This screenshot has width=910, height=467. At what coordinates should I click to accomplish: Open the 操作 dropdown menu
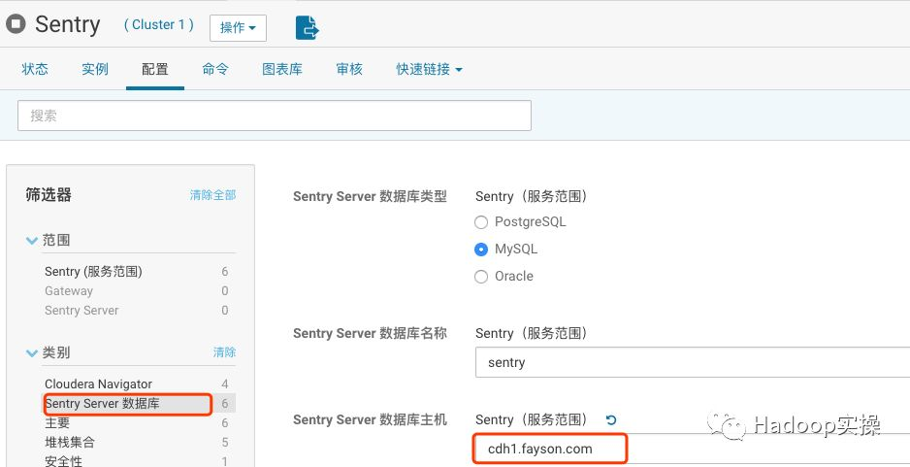(x=238, y=28)
